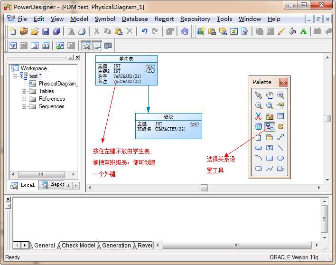Select the Pointer tool in Palette

(x=259, y=95)
